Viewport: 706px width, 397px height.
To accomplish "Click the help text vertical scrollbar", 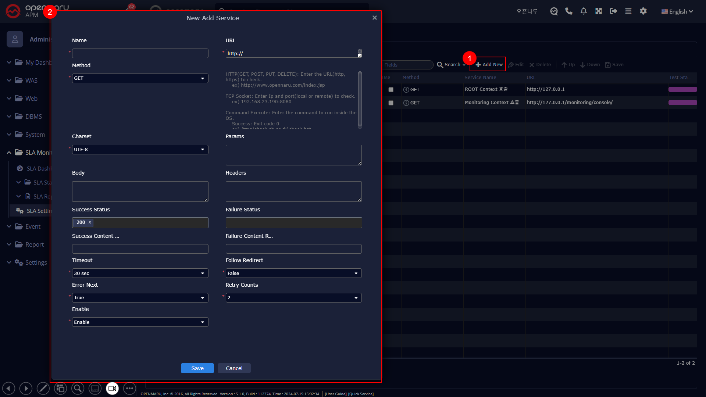I will 360,99.
